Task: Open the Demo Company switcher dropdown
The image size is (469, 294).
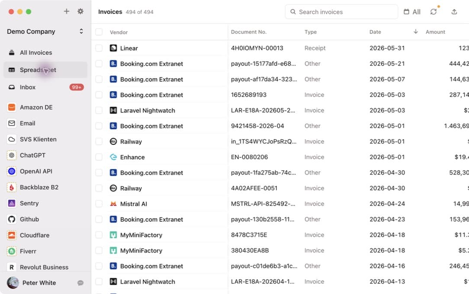Action: pyautogui.click(x=45, y=32)
